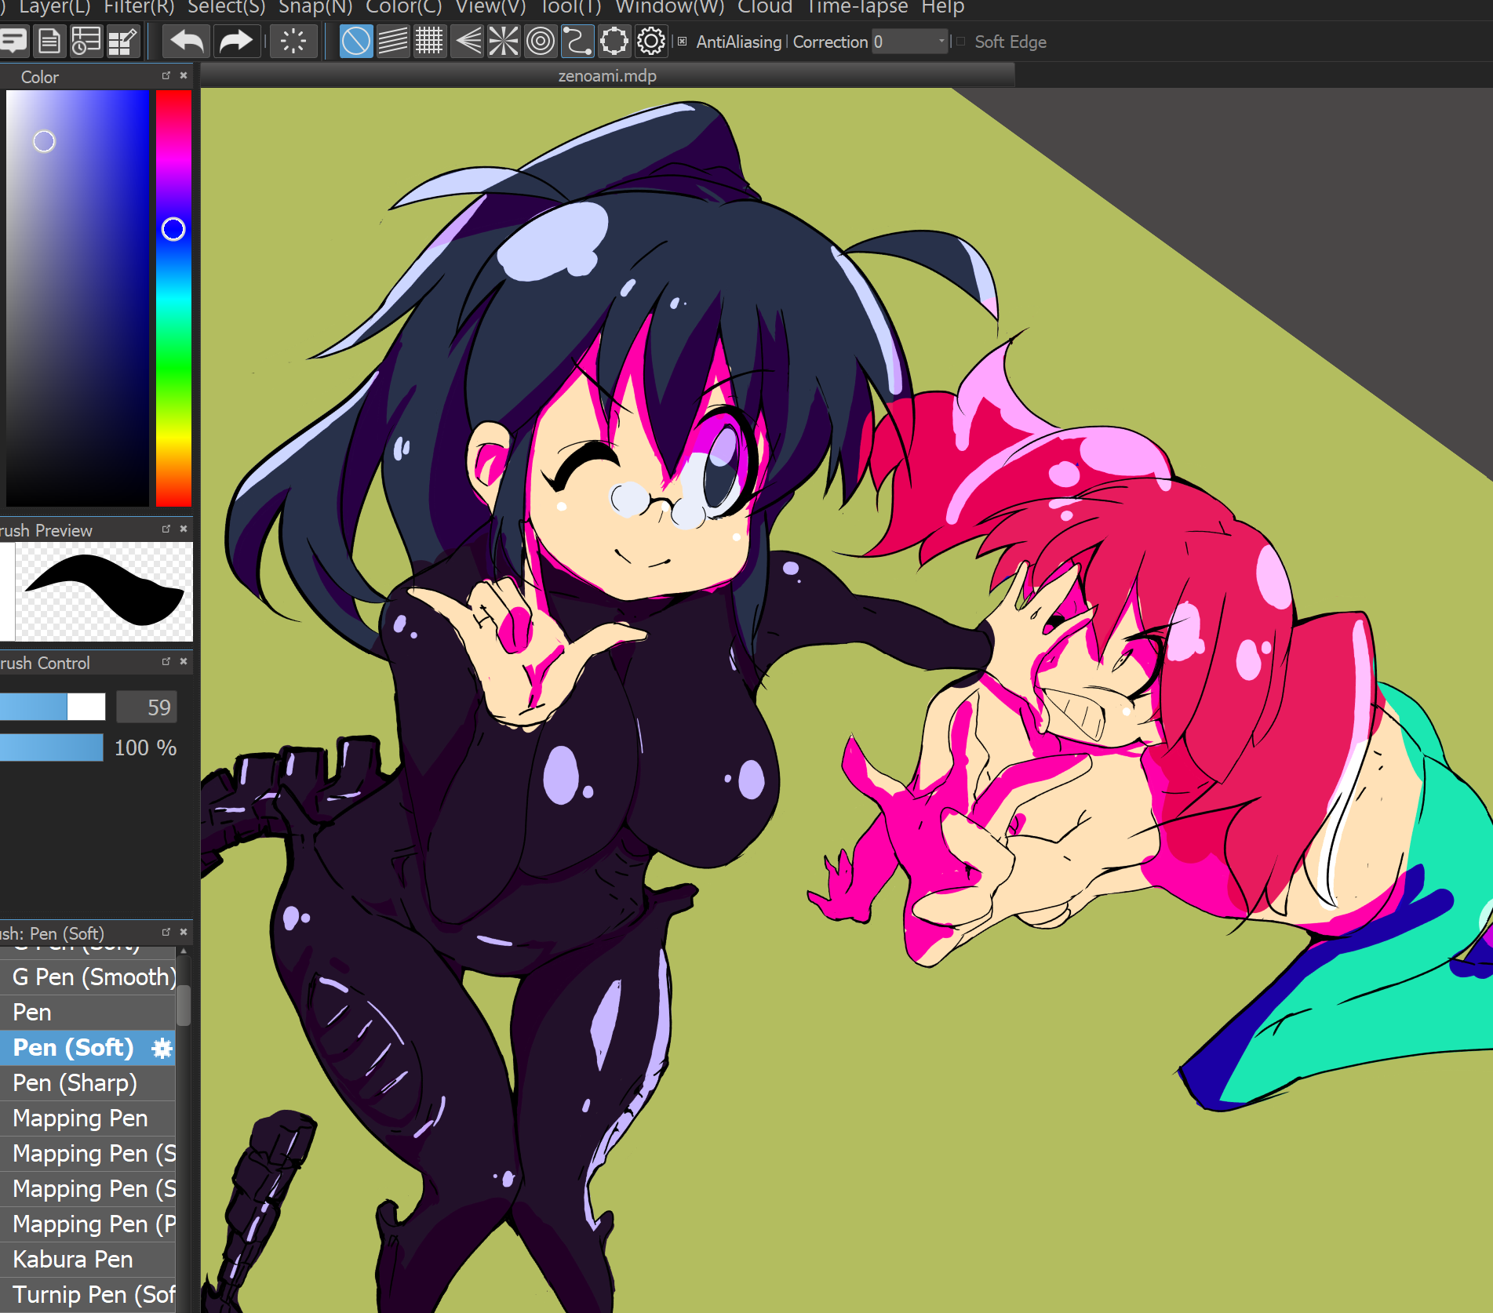
Task: Select the Turnip Pen (Sof brush
Action: point(88,1295)
